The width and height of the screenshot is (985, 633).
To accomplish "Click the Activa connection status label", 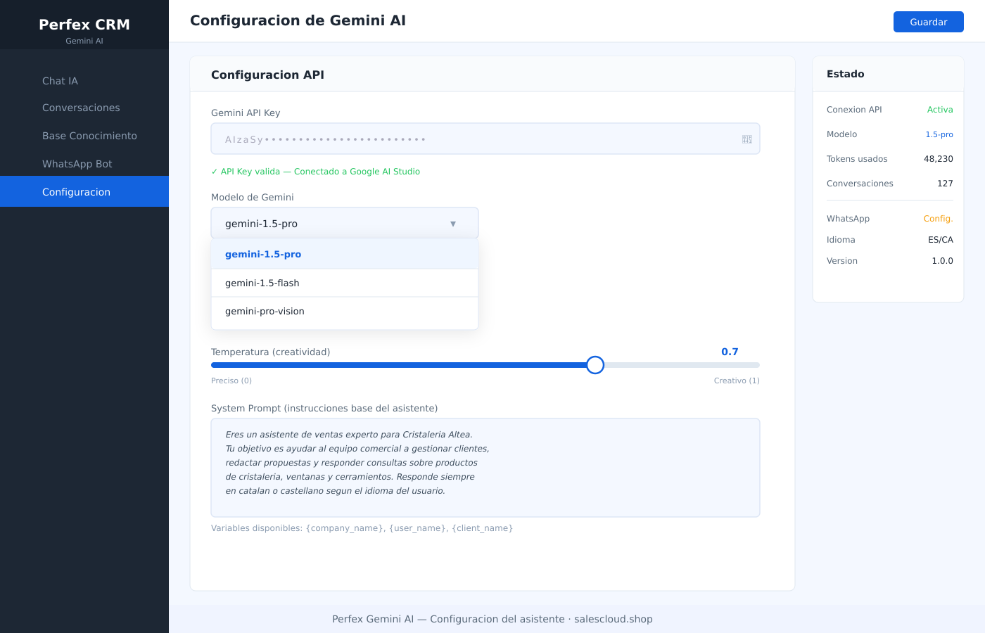I will click(940, 110).
